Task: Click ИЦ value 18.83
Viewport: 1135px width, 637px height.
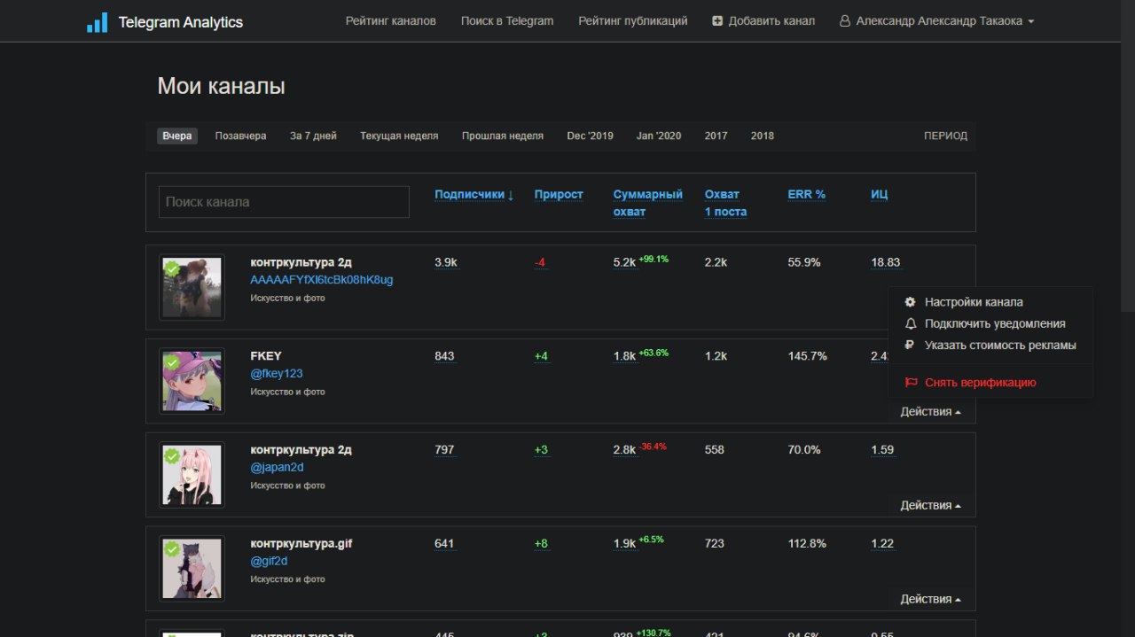Action: click(x=885, y=262)
